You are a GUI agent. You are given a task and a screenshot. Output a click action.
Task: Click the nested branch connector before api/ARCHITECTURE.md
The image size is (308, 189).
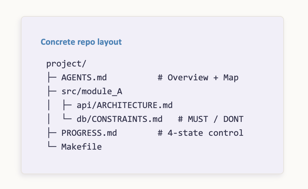tap(67, 105)
